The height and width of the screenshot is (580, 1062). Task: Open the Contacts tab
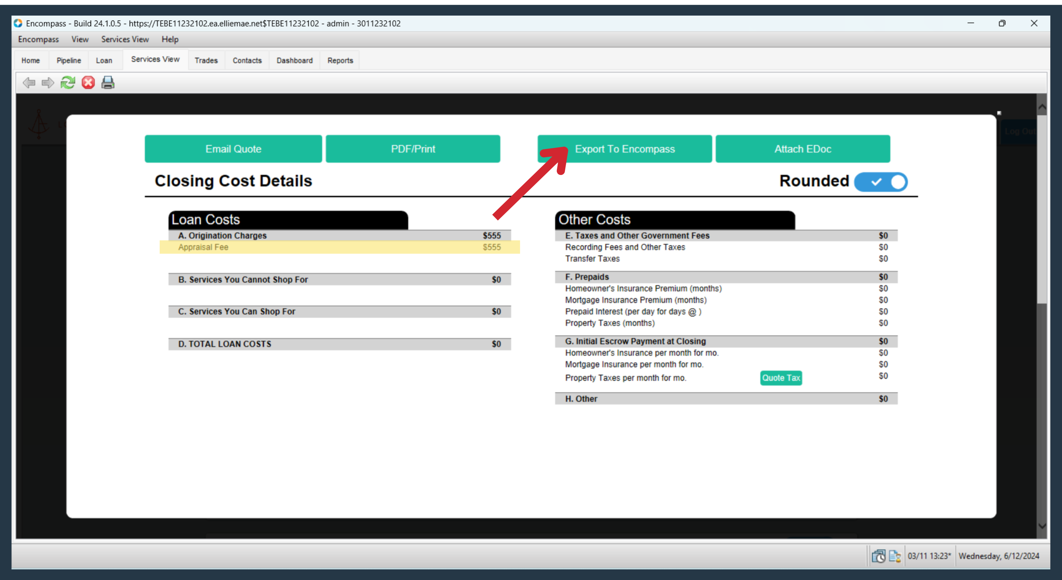pyautogui.click(x=247, y=60)
